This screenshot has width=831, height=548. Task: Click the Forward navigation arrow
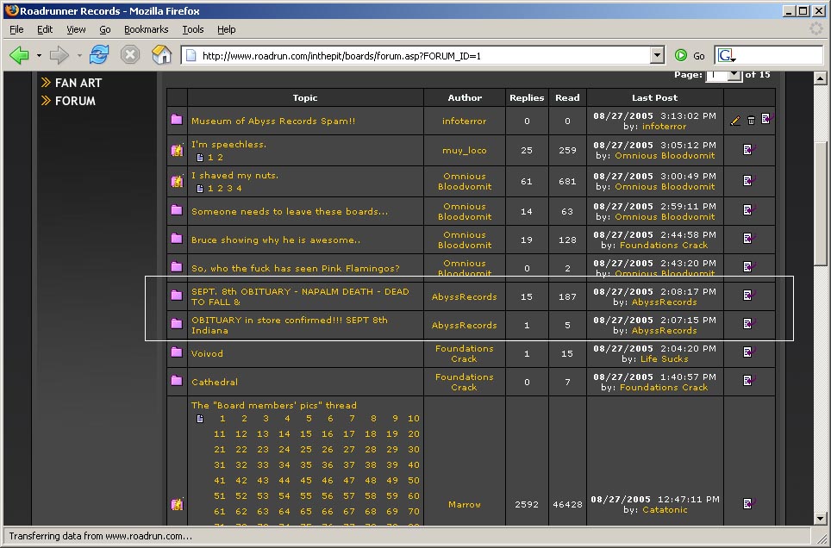click(59, 55)
